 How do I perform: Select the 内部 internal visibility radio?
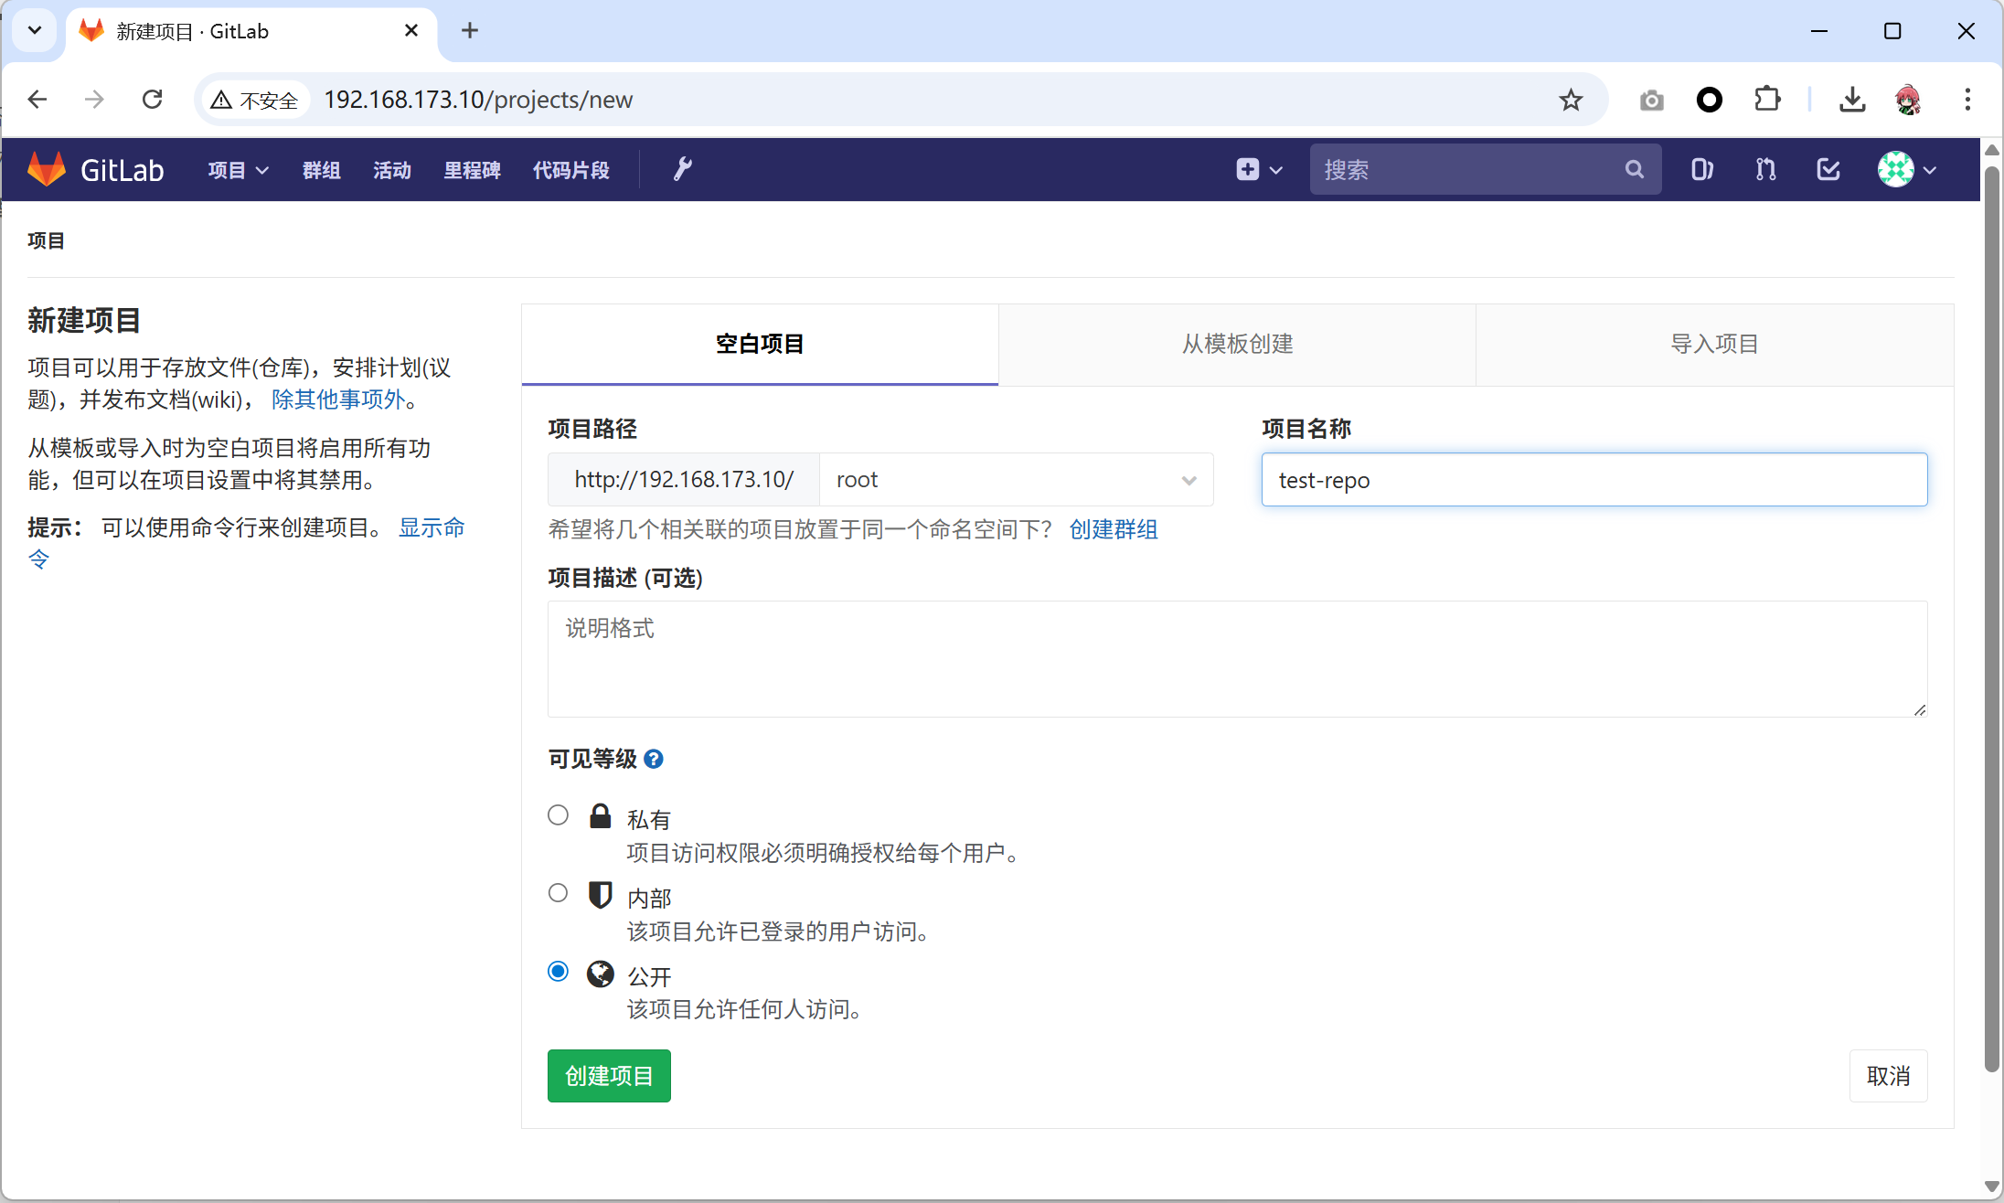(x=558, y=892)
